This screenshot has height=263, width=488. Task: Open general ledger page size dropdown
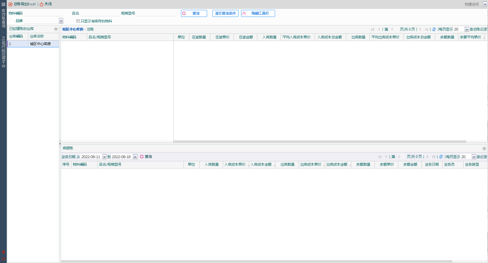coord(467,29)
